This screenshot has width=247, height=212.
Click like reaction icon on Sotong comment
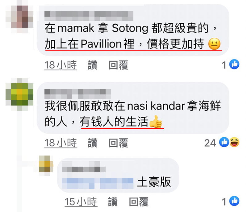click(234, 64)
